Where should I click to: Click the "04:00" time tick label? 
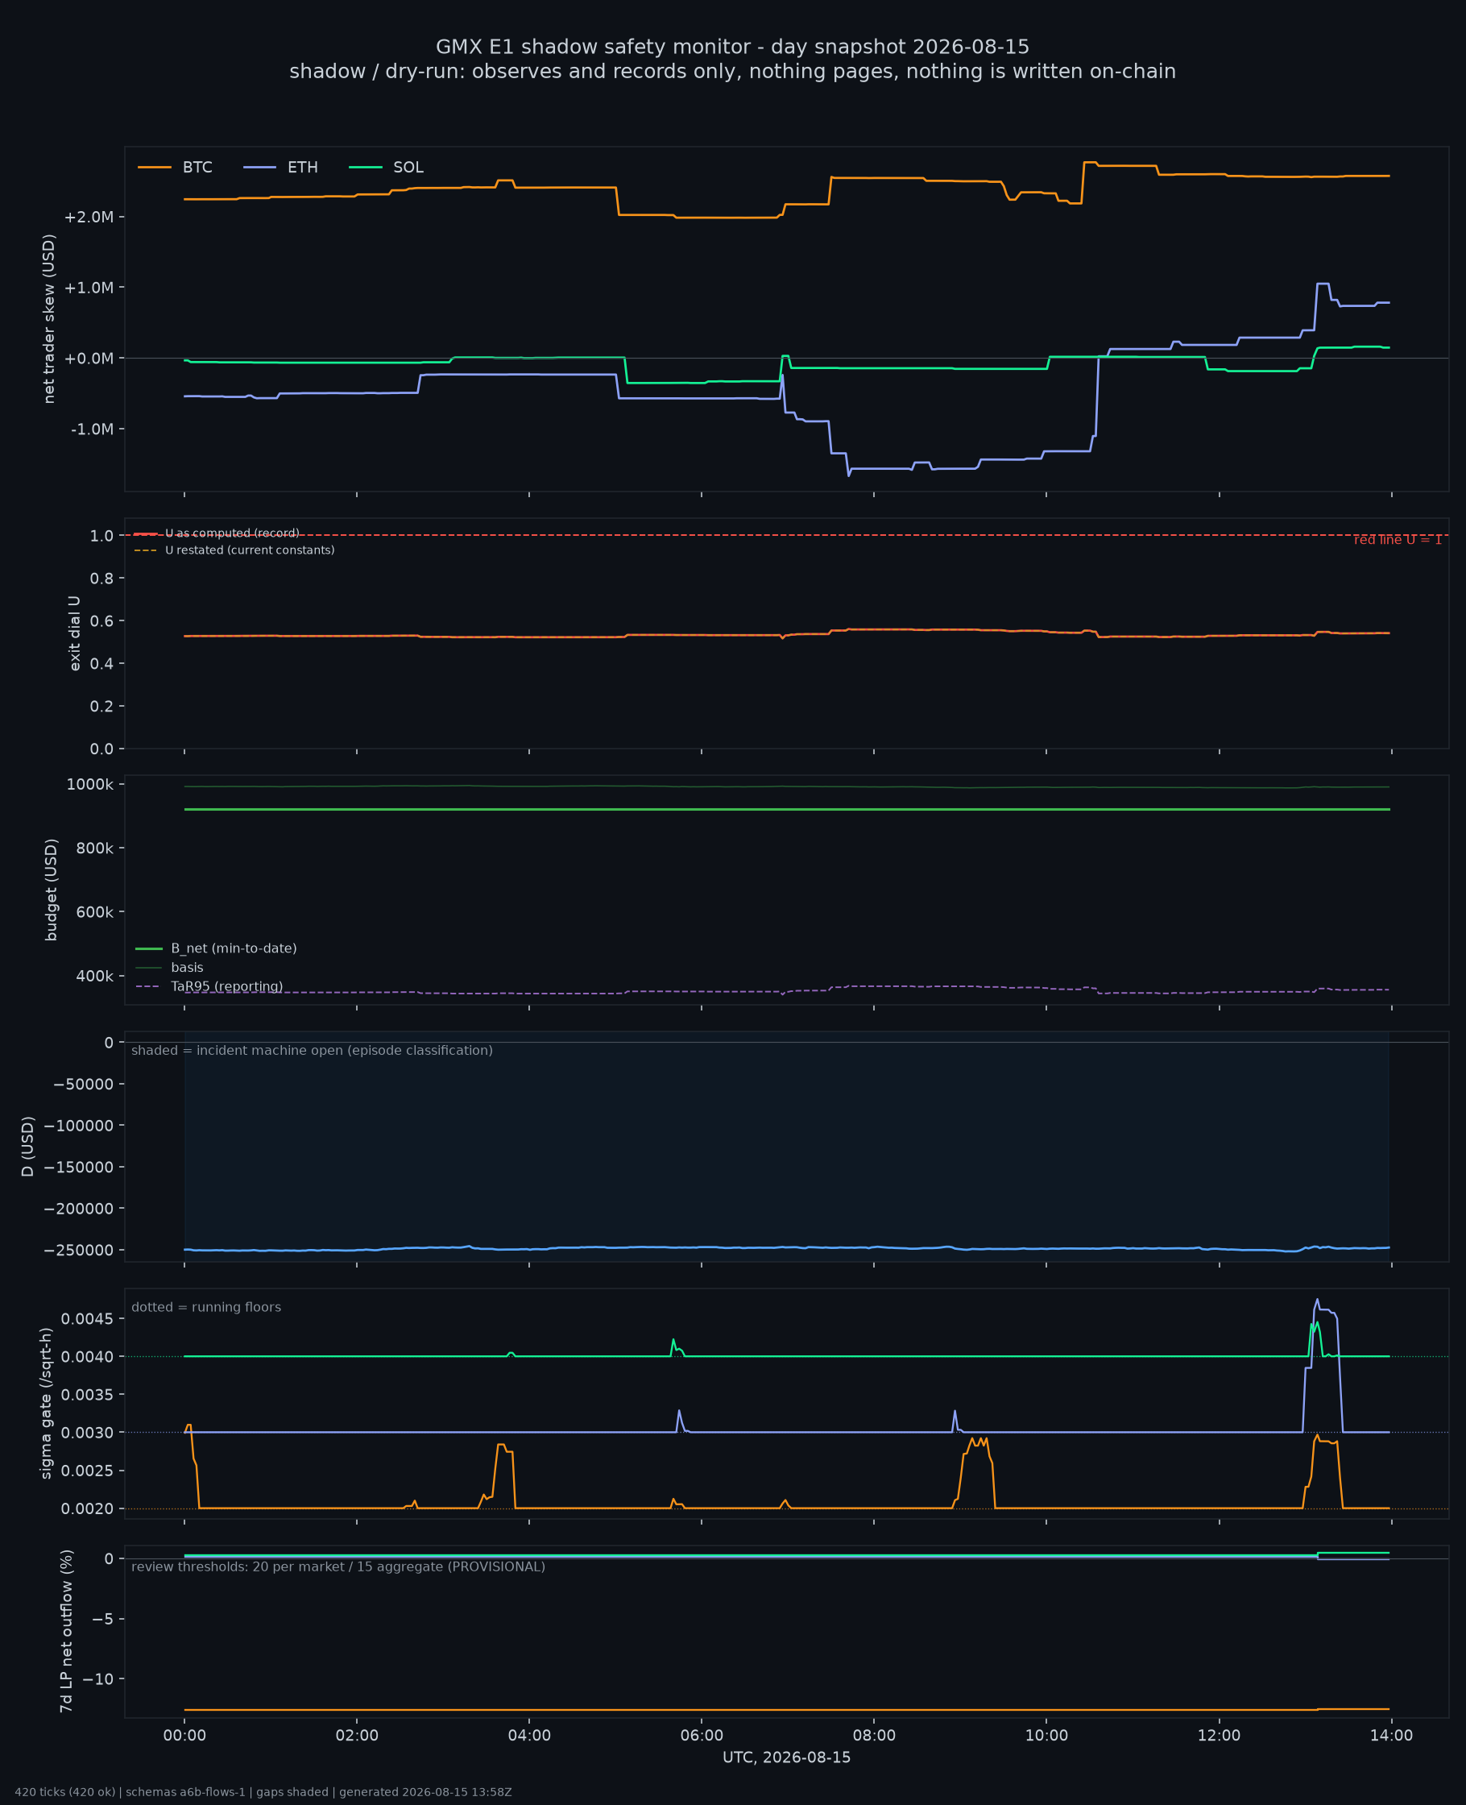pyautogui.click(x=529, y=1736)
